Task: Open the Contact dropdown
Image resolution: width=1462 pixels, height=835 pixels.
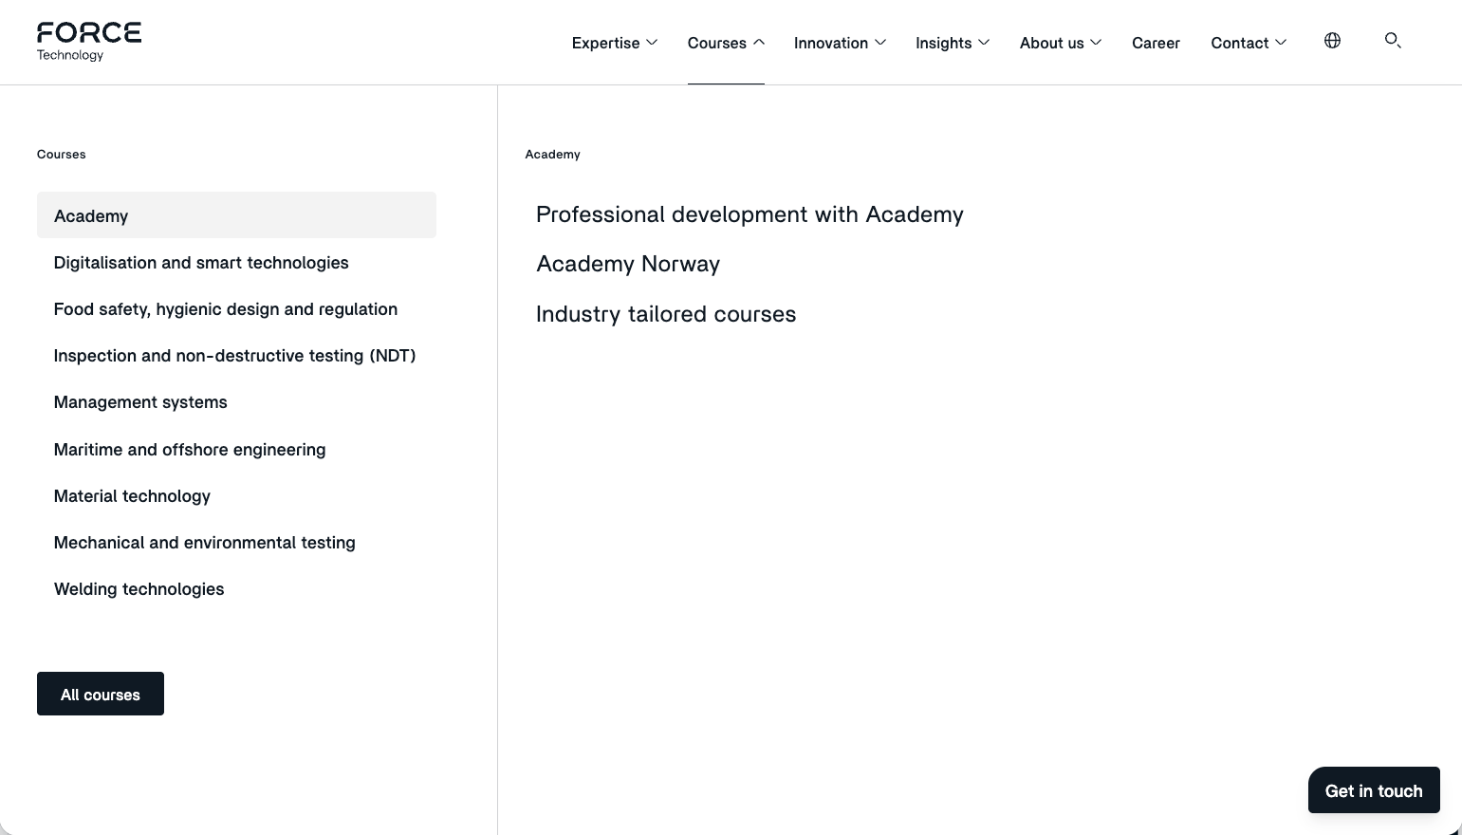Action: click(x=1249, y=43)
